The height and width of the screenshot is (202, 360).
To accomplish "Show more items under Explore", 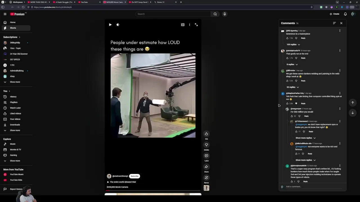I will pyautogui.click(x=16, y=161).
